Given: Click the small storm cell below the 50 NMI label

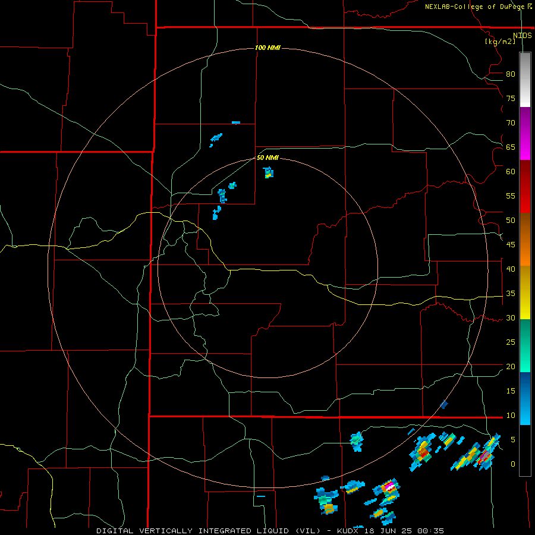Looking at the screenshot, I should point(269,172).
